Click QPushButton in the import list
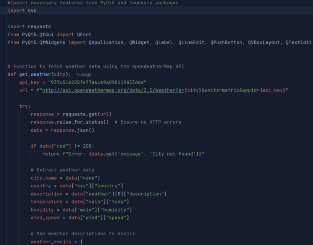 coord(226,42)
